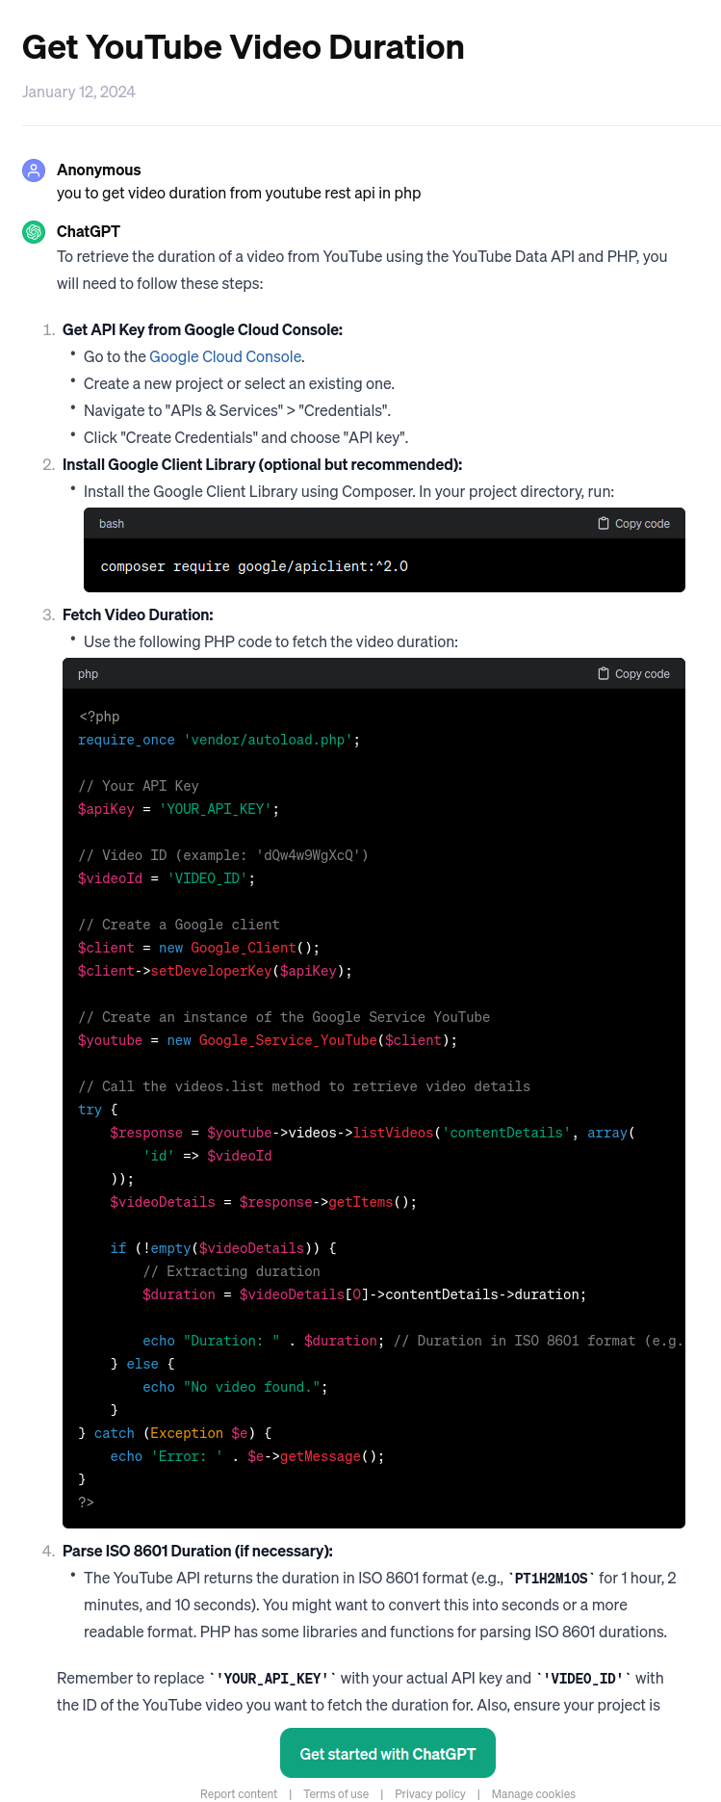Open the Report content link
The height and width of the screenshot is (1802, 721).
(239, 1793)
